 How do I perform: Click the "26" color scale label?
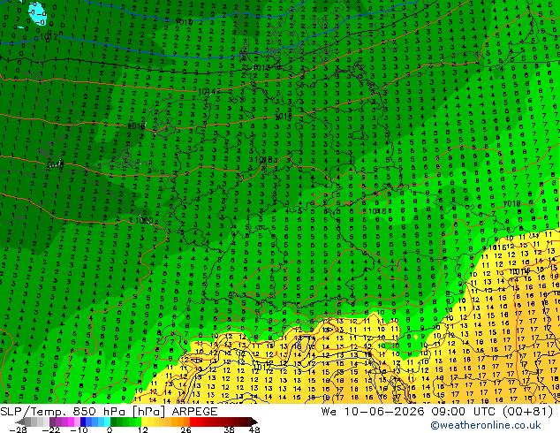coord(185,429)
